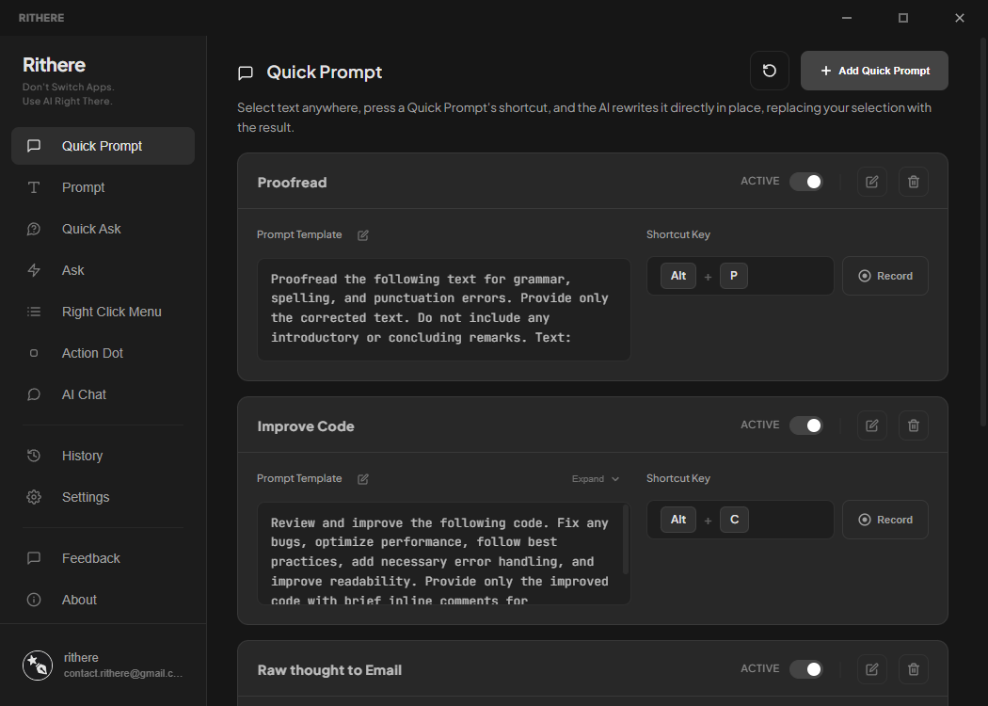Click the P key chip in Proofread shortcut
Viewport: 988px width, 706px height.
pyautogui.click(x=733, y=276)
